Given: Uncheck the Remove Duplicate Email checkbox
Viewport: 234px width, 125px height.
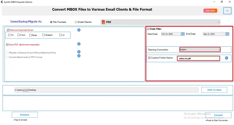Looking at the screenshot, I should tap(8, 30).
